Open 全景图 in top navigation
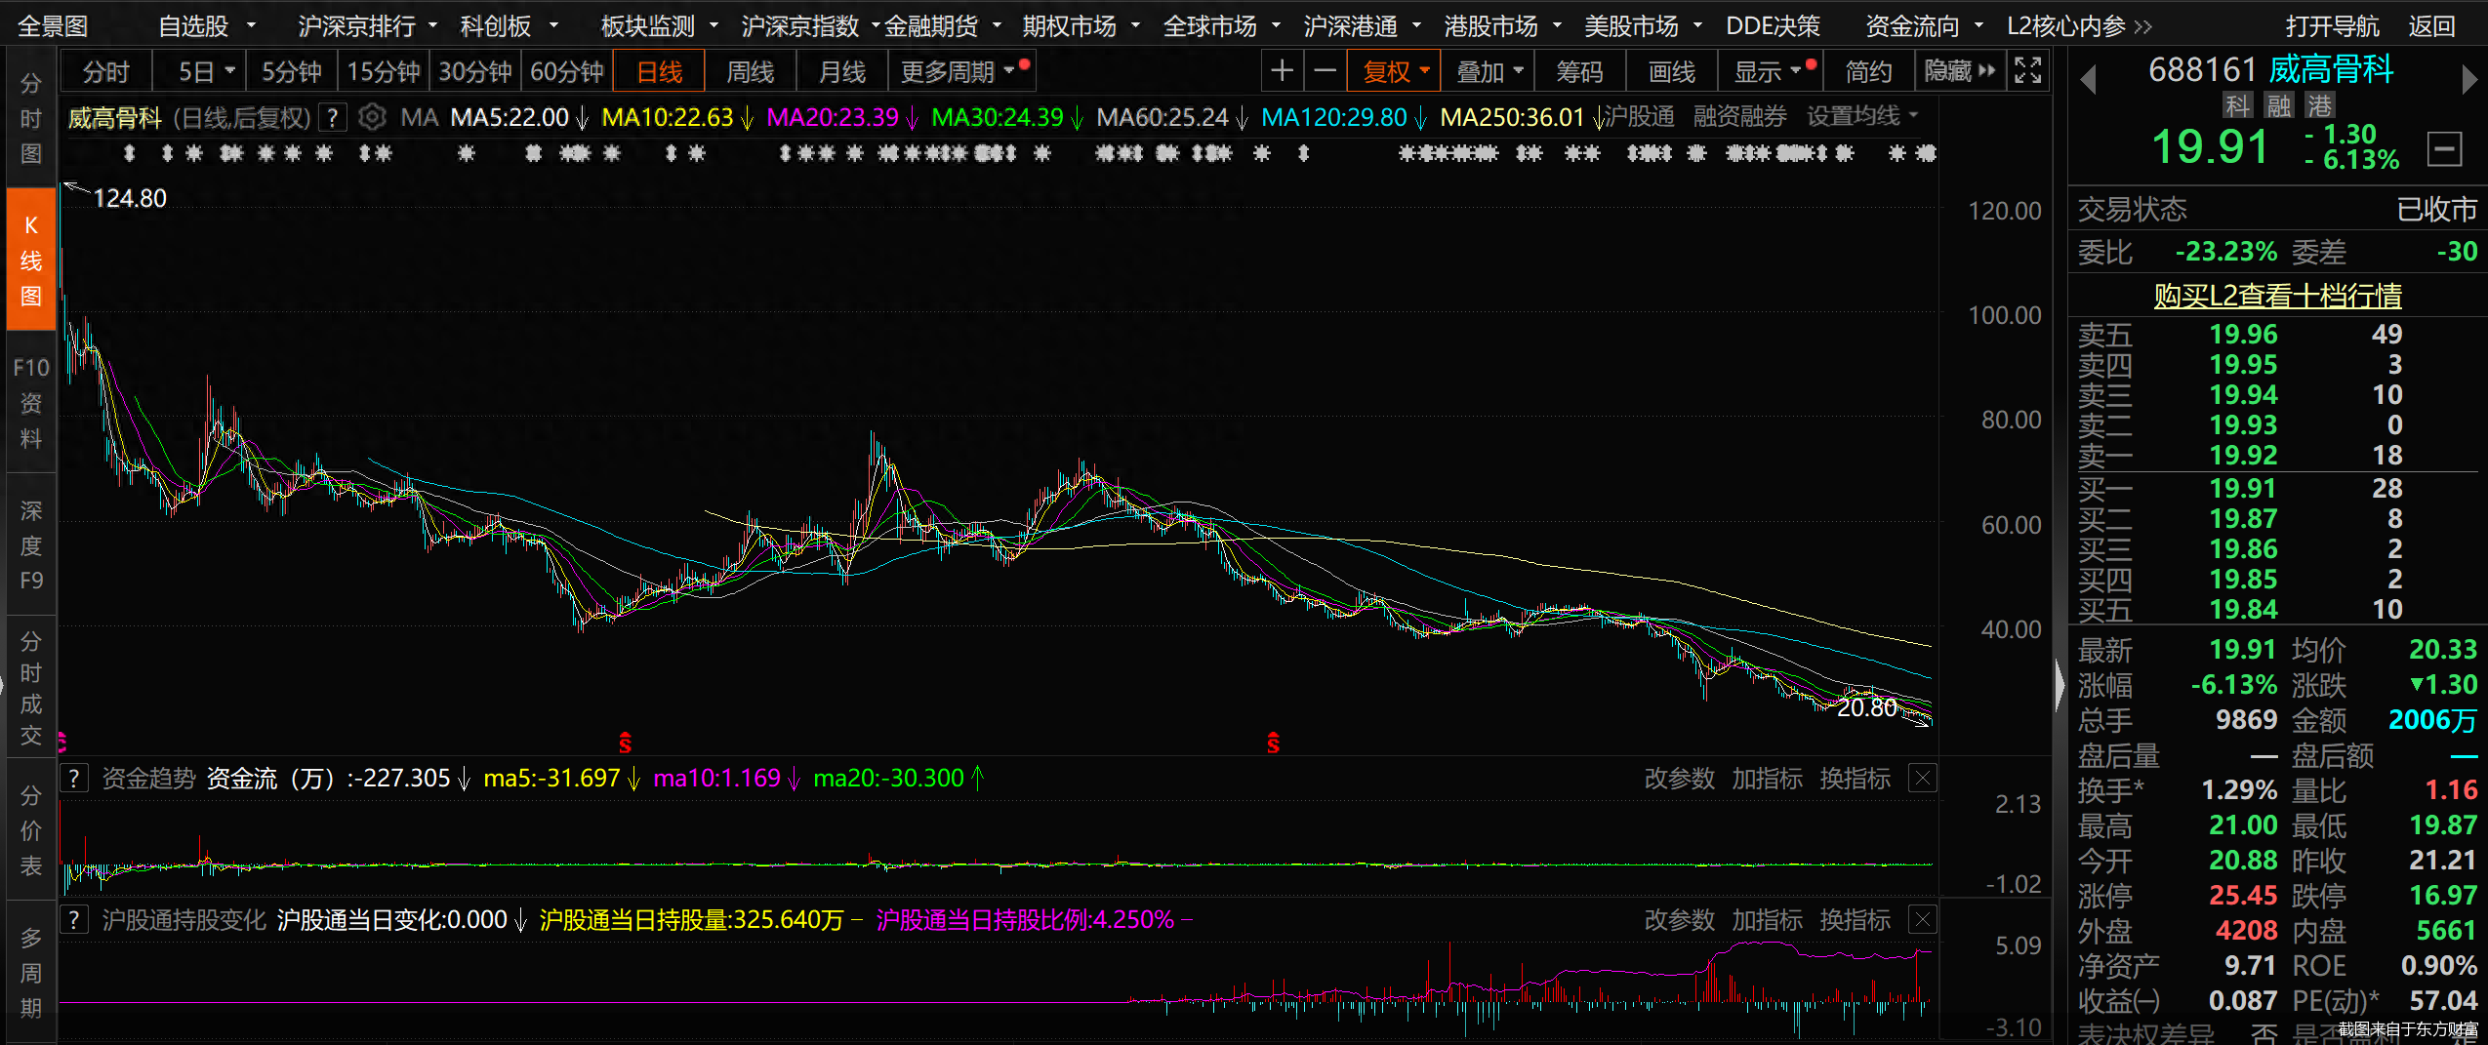 pyautogui.click(x=53, y=26)
